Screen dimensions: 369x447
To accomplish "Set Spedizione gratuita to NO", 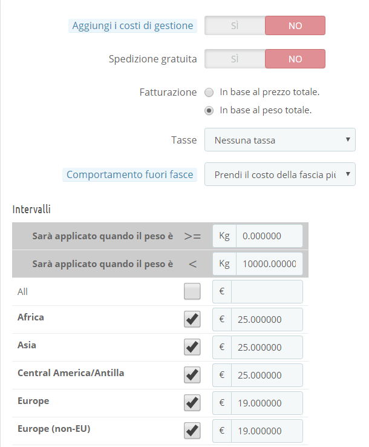I will coord(295,59).
